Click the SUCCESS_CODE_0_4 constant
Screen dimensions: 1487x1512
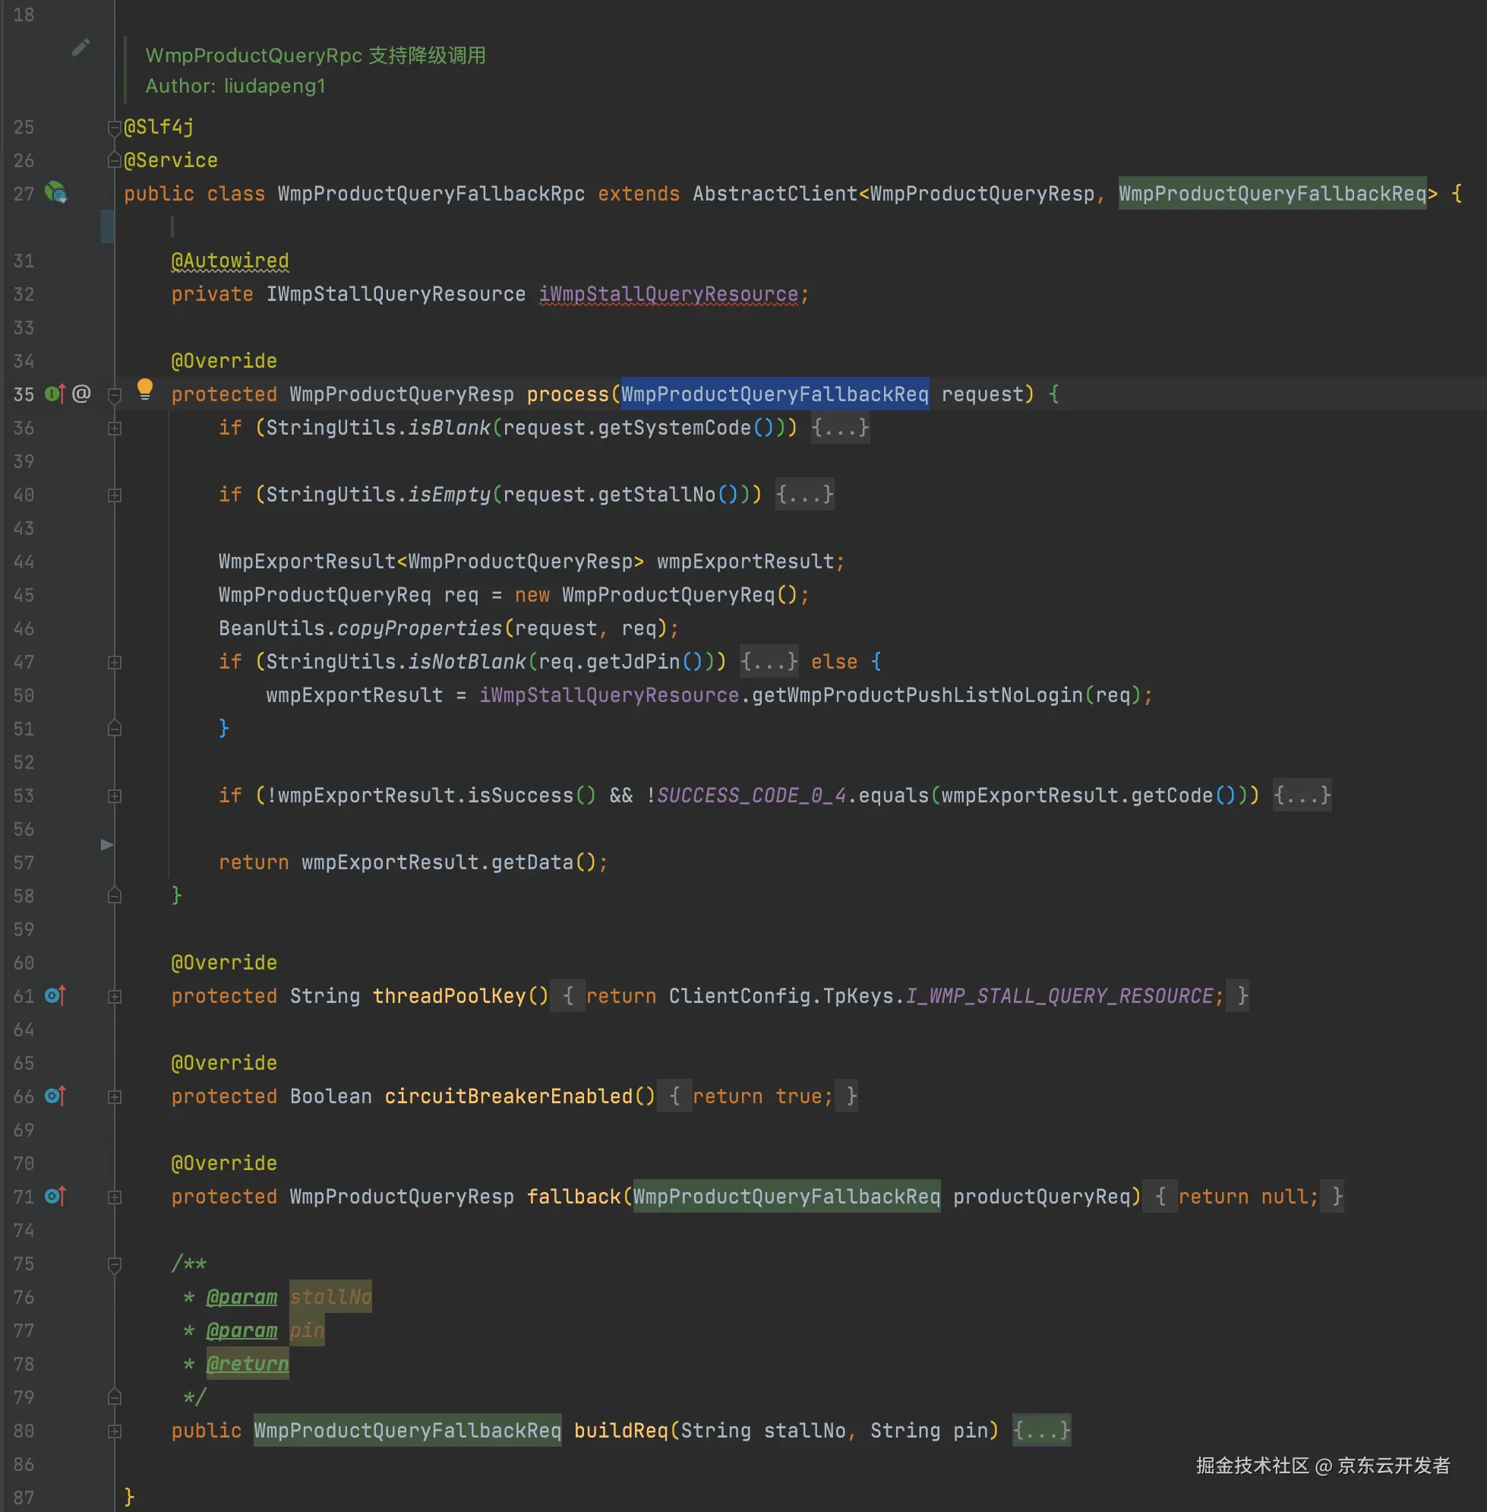(751, 795)
